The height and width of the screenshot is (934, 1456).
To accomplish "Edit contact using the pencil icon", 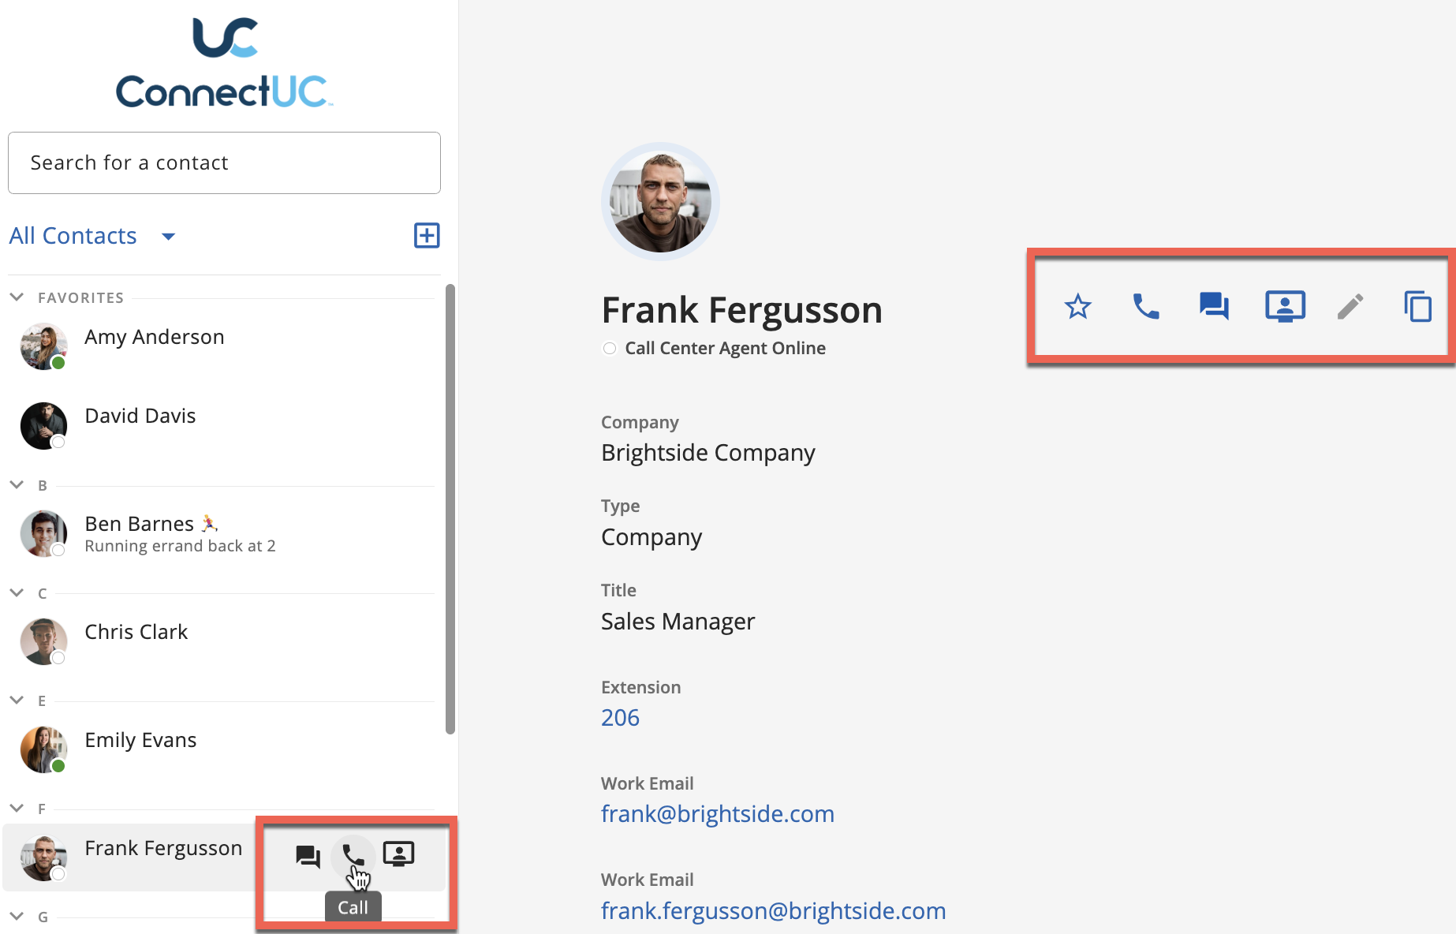I will point(1350,306).
